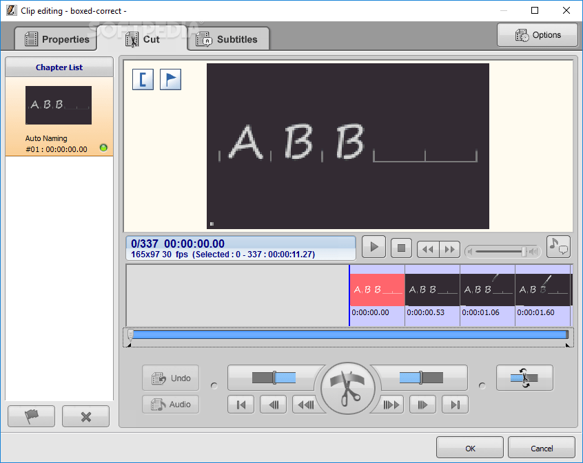Screen dimensions: 583x463
Task: Click the bracket selection icon above the preview
Action: click(x=143, y=79)
